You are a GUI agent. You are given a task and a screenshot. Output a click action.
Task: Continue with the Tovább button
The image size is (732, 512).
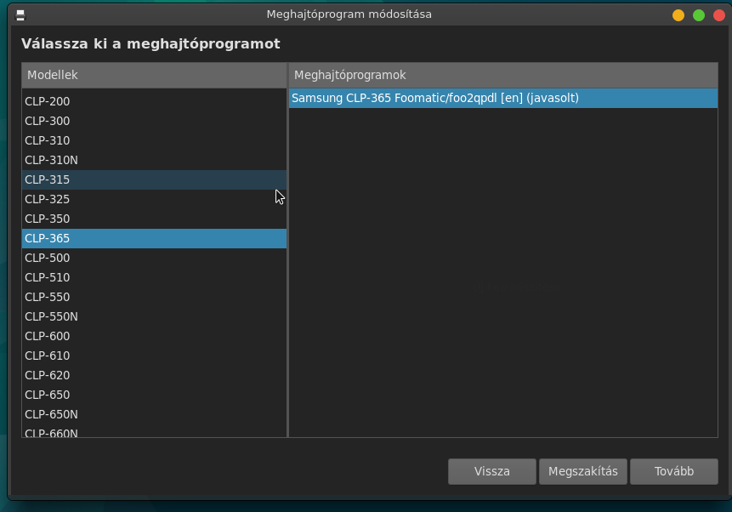pyautogui.click(x=674, y=471)
